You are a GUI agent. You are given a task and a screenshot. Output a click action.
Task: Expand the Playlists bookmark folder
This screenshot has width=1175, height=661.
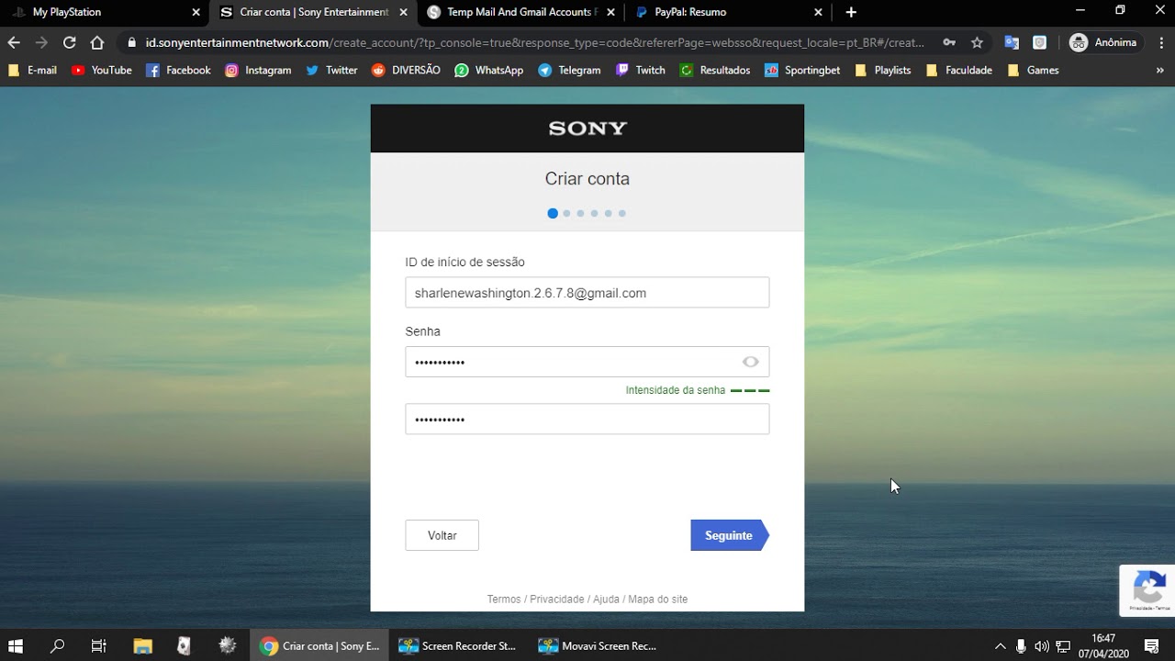(x=882, y=70)
